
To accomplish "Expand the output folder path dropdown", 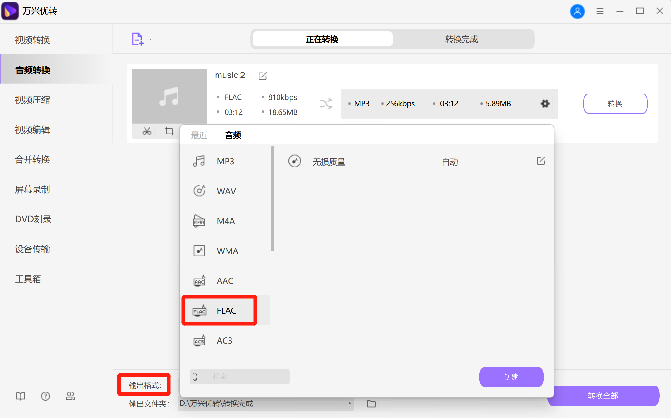I will (x=350, y=404).
